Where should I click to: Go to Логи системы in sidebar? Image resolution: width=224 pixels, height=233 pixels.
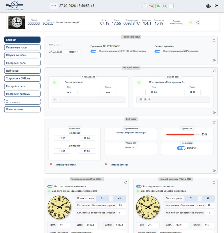pyautogui.click(x=22, y=109)
